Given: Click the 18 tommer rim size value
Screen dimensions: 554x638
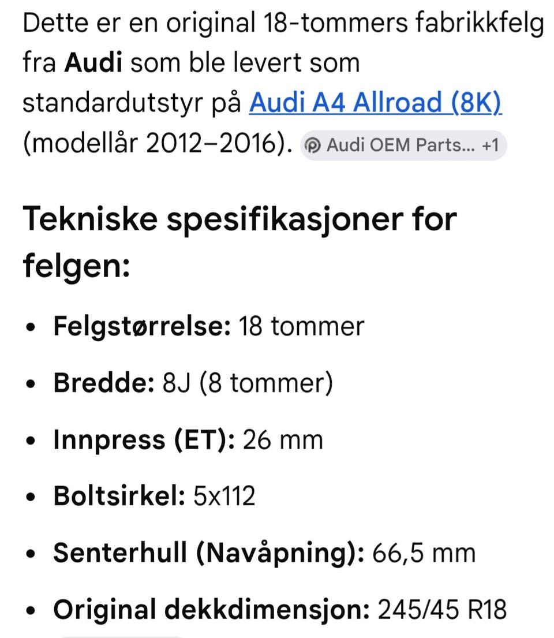Looking at the screenshot, I should tap(301, 326).
